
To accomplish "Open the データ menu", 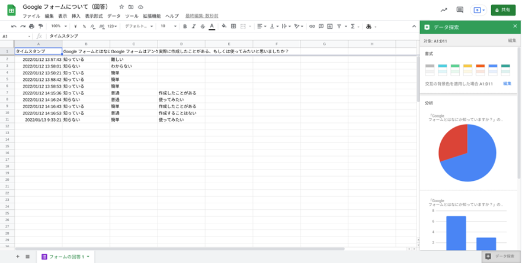I will click(x=114, y=16).
